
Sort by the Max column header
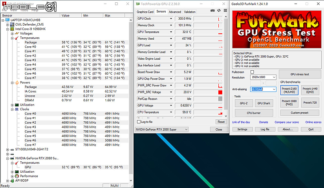[x=114, y=15]
